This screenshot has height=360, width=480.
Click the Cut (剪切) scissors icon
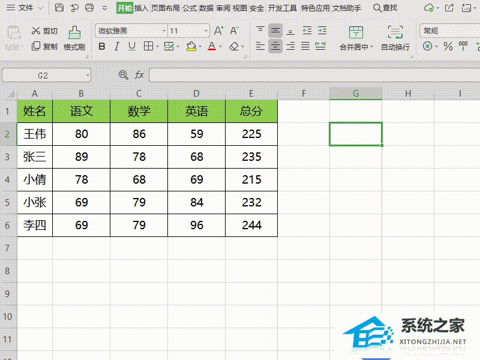[37, 31]
